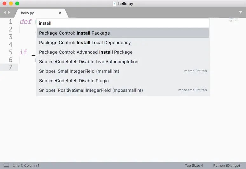Viewport: 246px width, 169px height.
Task: Close the hello.py tab
Action: point(60,13)
